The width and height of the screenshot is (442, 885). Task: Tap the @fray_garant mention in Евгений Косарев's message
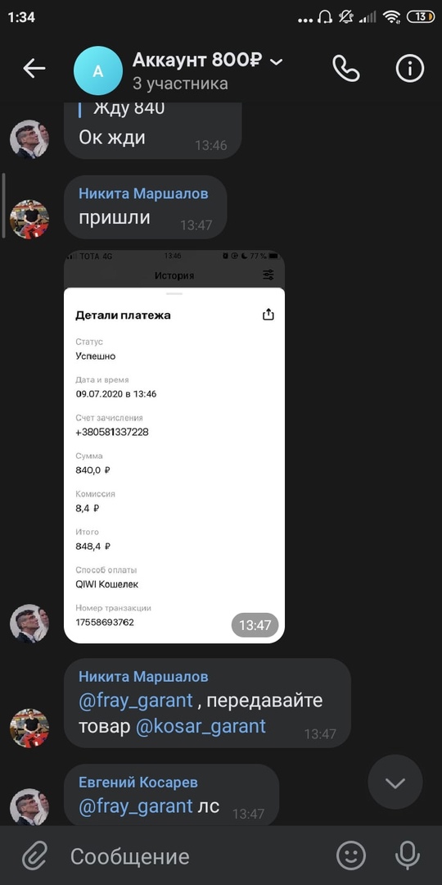pyautogui.click(x=136, y=806)
